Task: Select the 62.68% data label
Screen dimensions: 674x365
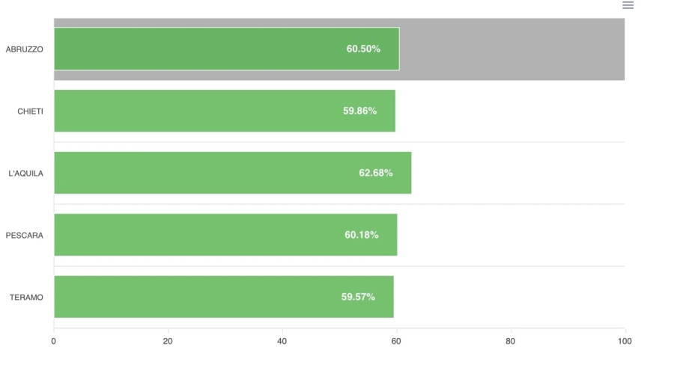Action: click(x=375, y=173)
